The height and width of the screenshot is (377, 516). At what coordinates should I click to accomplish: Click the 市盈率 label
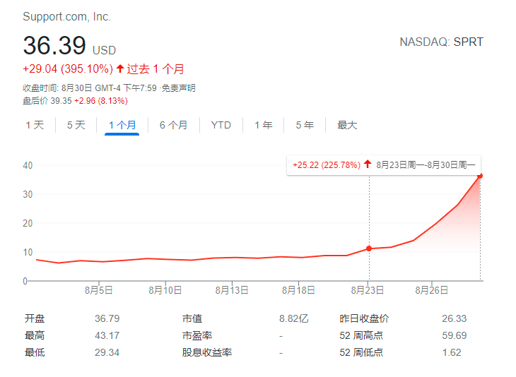[x=197, y=335]
